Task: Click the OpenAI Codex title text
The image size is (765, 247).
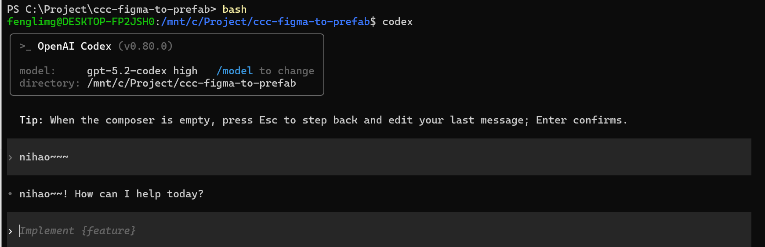Action: pyautogui.click(x=74, y=46)
